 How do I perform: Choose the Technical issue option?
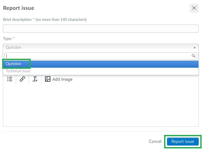click(101, 71)
